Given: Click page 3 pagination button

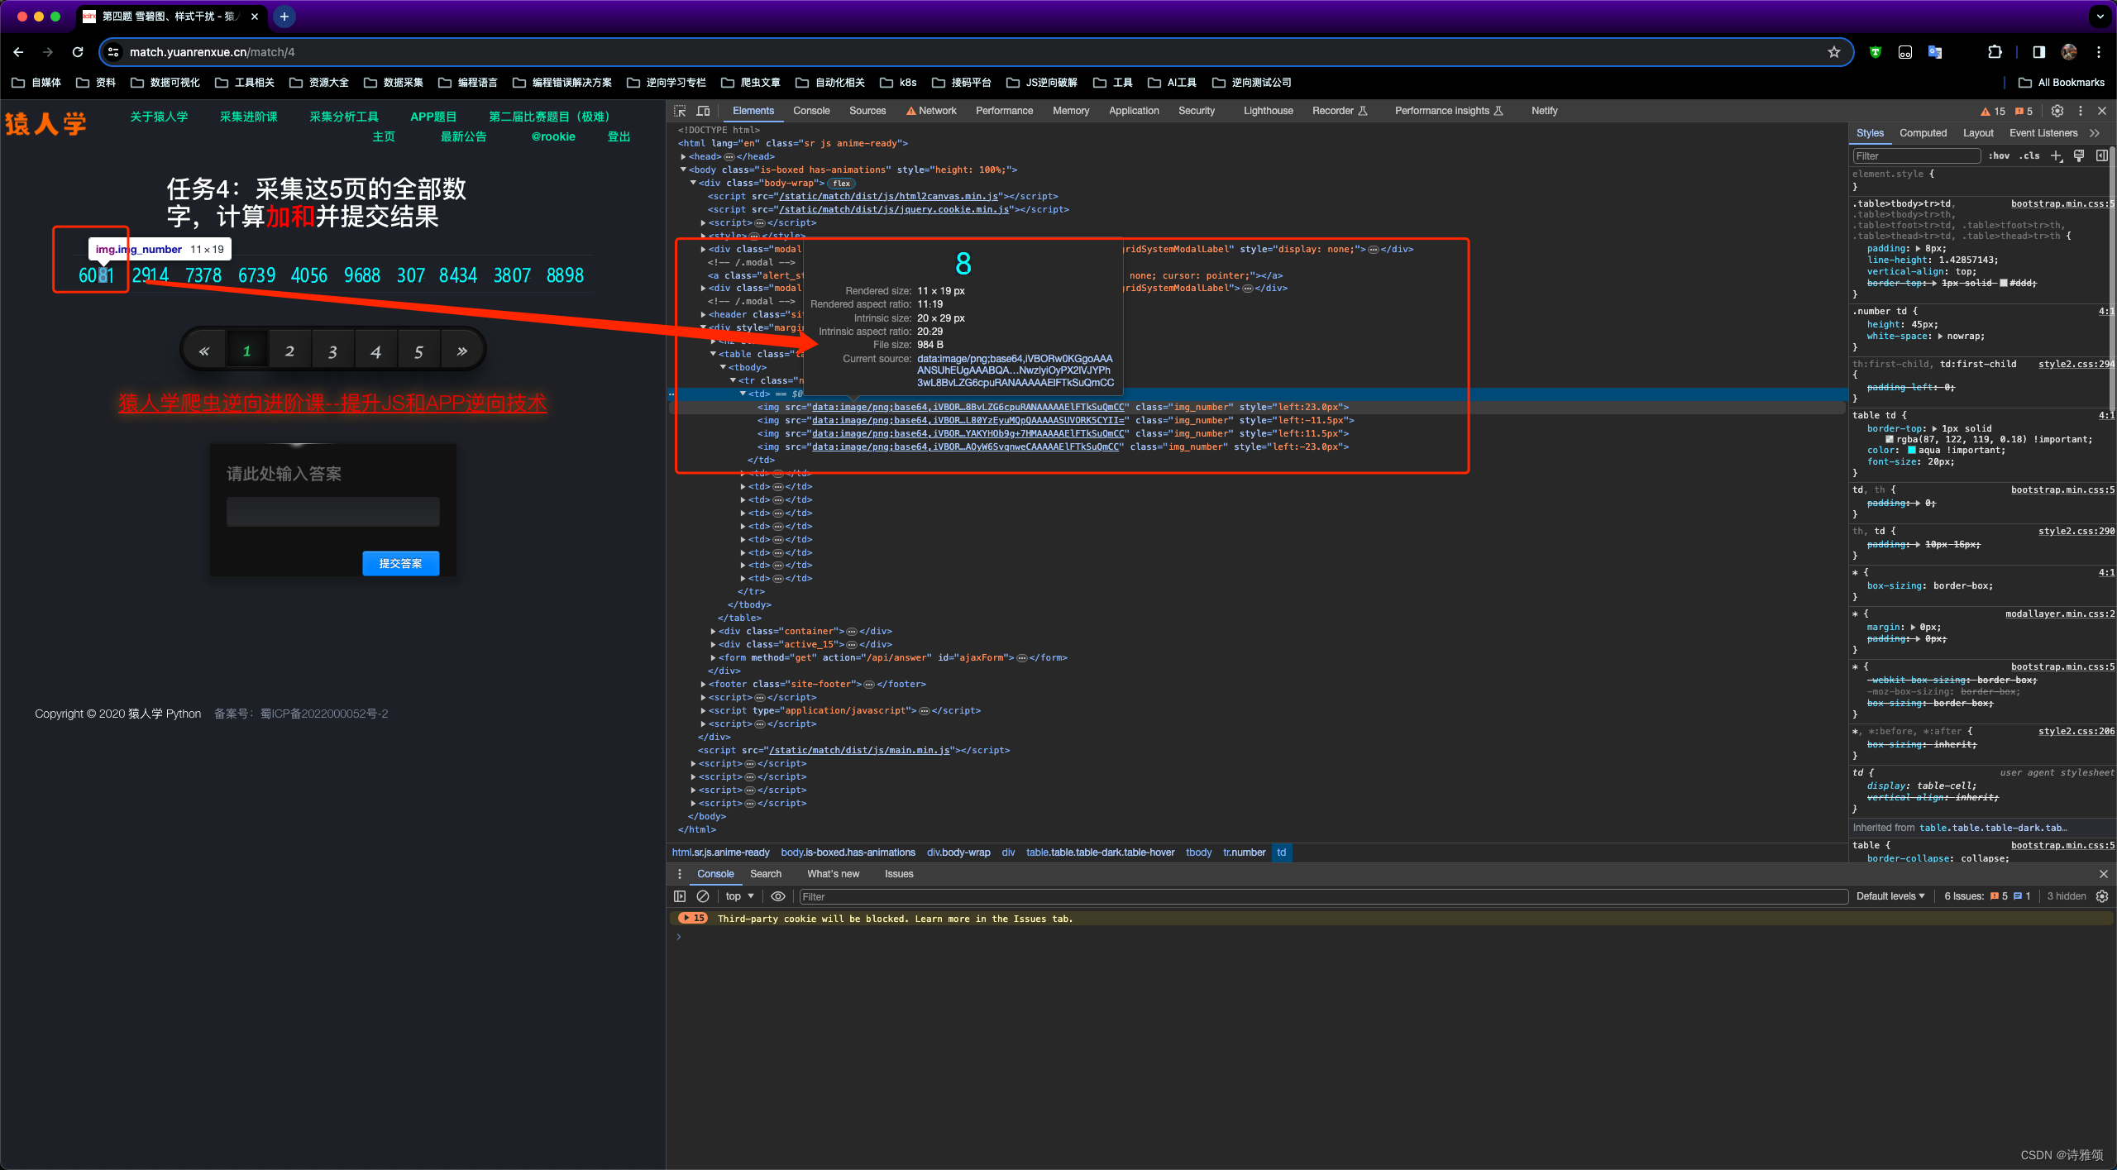Looking at the screenshot, I should (x=332, y=350).
